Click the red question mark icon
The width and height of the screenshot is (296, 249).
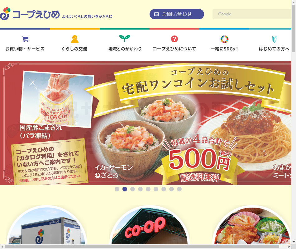pyautogui.click(x=174, y=39)
